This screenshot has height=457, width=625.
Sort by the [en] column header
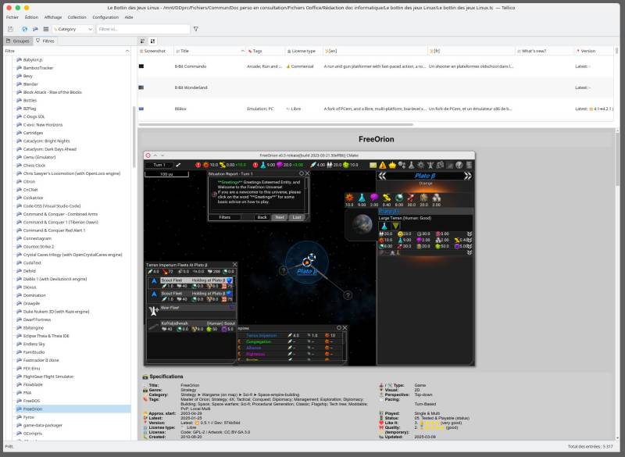[375, 51]
